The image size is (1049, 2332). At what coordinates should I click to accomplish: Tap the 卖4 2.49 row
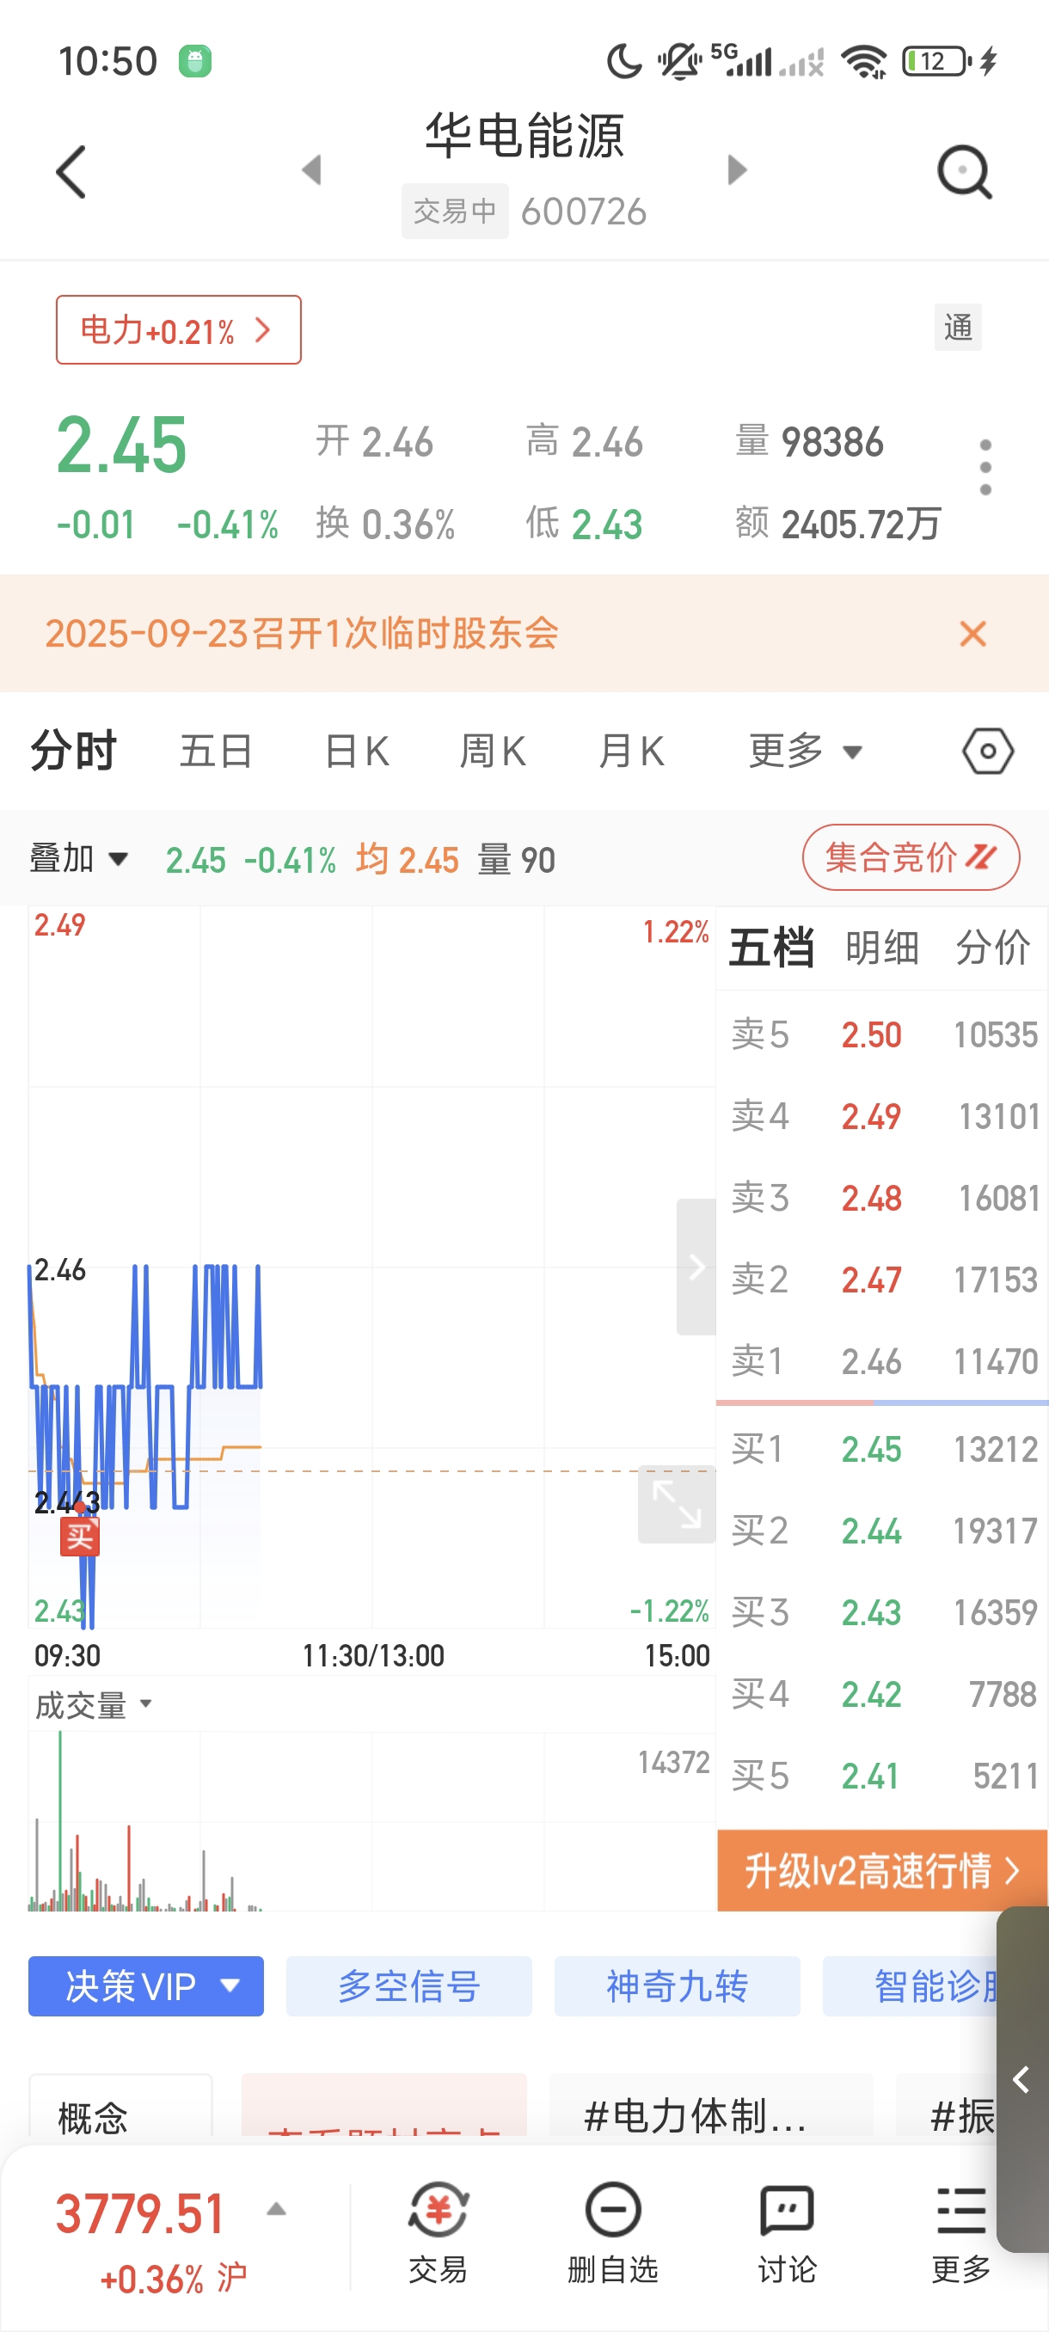pyautogui.click(x=882, y=1115)
